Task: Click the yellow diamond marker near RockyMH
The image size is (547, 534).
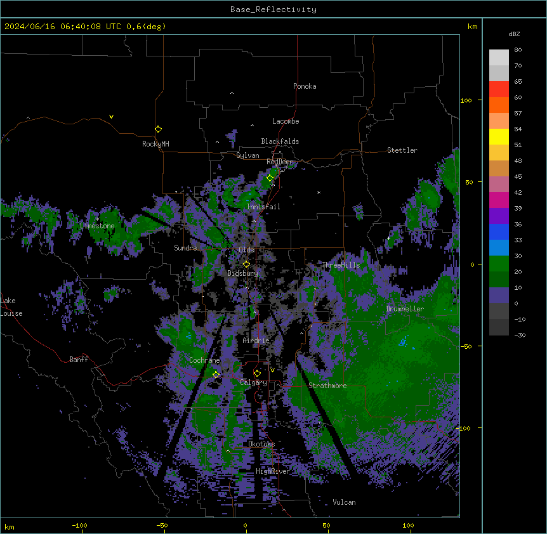Action: coord(159,129)
